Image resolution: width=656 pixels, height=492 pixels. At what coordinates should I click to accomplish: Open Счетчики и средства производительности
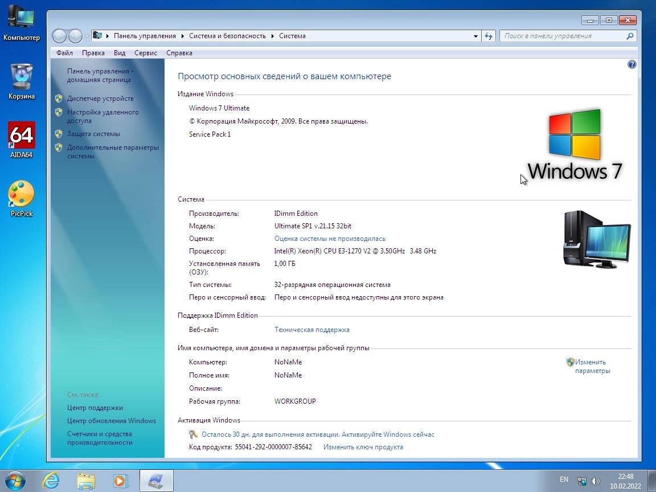(x=100, y=438)
